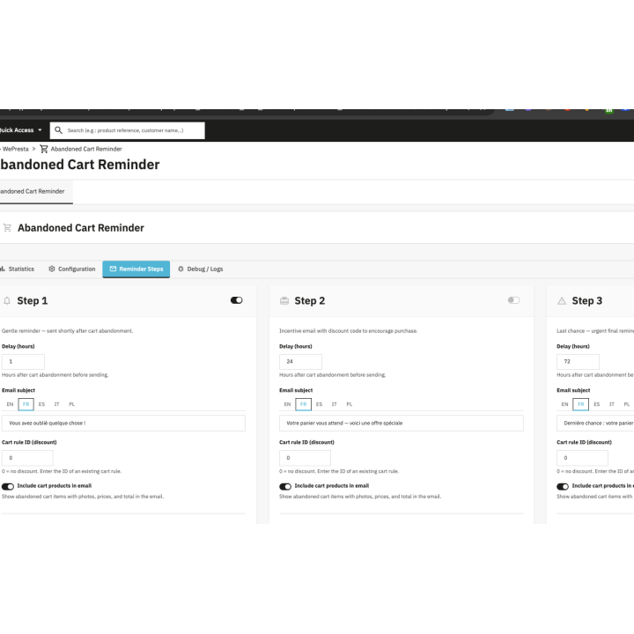The height and width of the screenshot is (634, 634).
Task: Disable the Step 1 reminder switch
Action: (x=236, y=300)
